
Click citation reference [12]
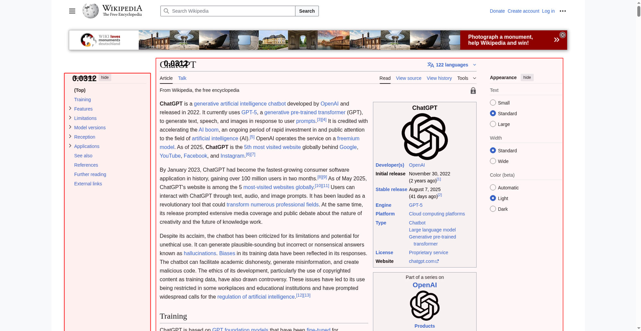click(299, 295)
